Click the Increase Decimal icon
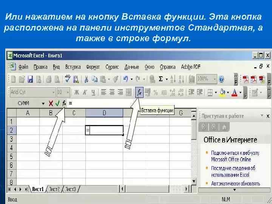Image resolution: width=272 pixels, height=204 pixels. 172,93
